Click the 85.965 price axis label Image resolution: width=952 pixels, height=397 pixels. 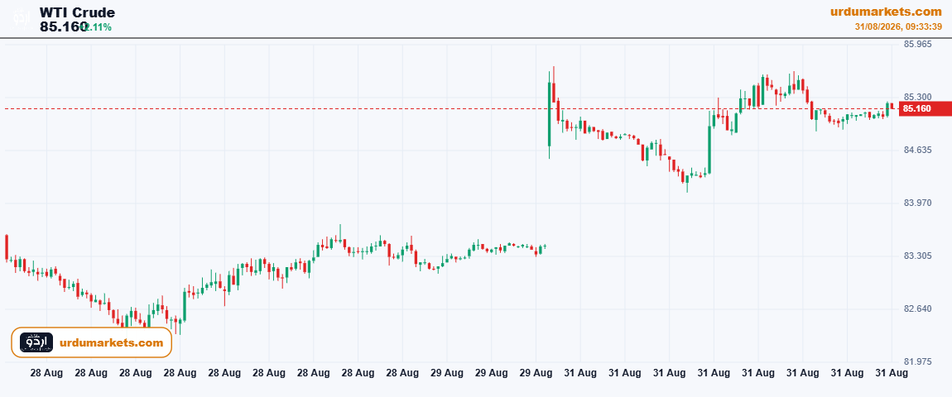coord(917,45)
